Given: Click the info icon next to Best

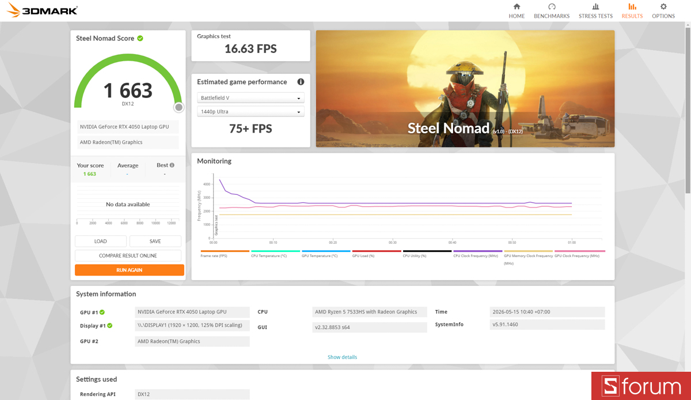Looking at the screenshot, I should 172,165.
